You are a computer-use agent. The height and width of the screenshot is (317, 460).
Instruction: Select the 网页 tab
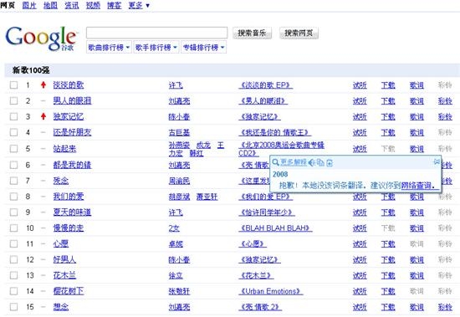8,5
